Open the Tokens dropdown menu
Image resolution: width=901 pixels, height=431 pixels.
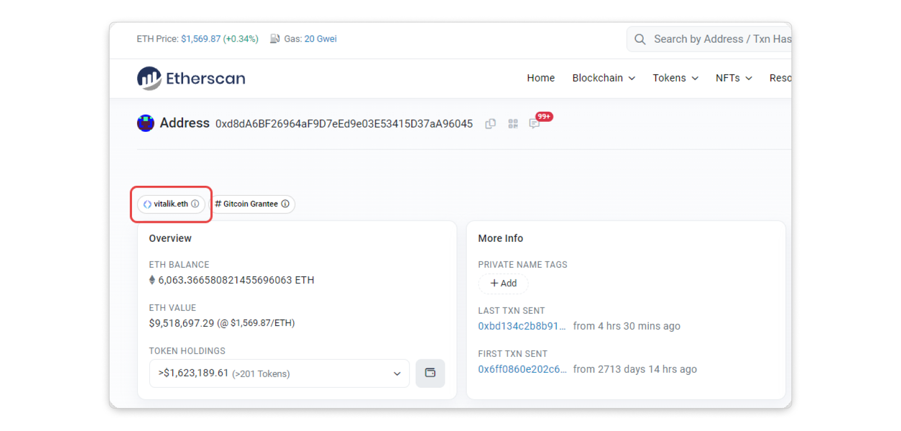(675, 78)
